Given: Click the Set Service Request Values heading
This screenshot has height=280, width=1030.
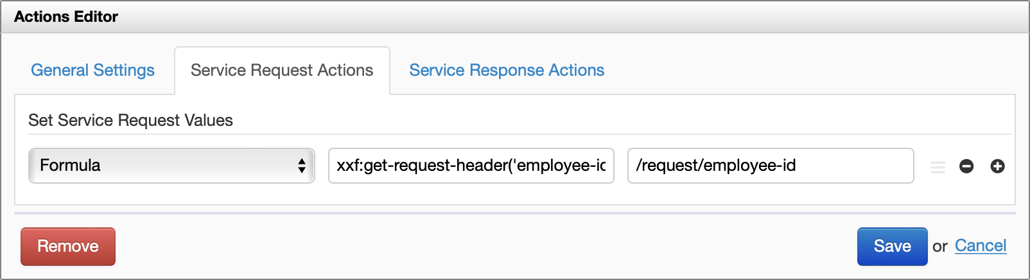Looking at the screenshot, I should tap(130, 120).
